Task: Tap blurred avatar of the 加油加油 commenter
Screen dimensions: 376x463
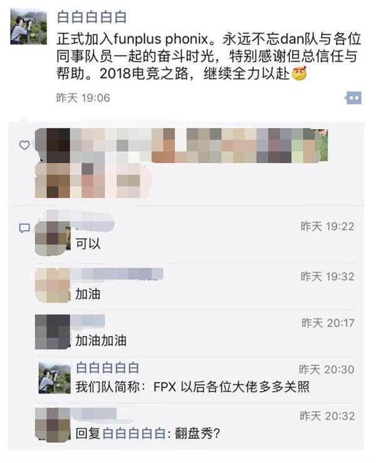Action: [x=53, y=332]
